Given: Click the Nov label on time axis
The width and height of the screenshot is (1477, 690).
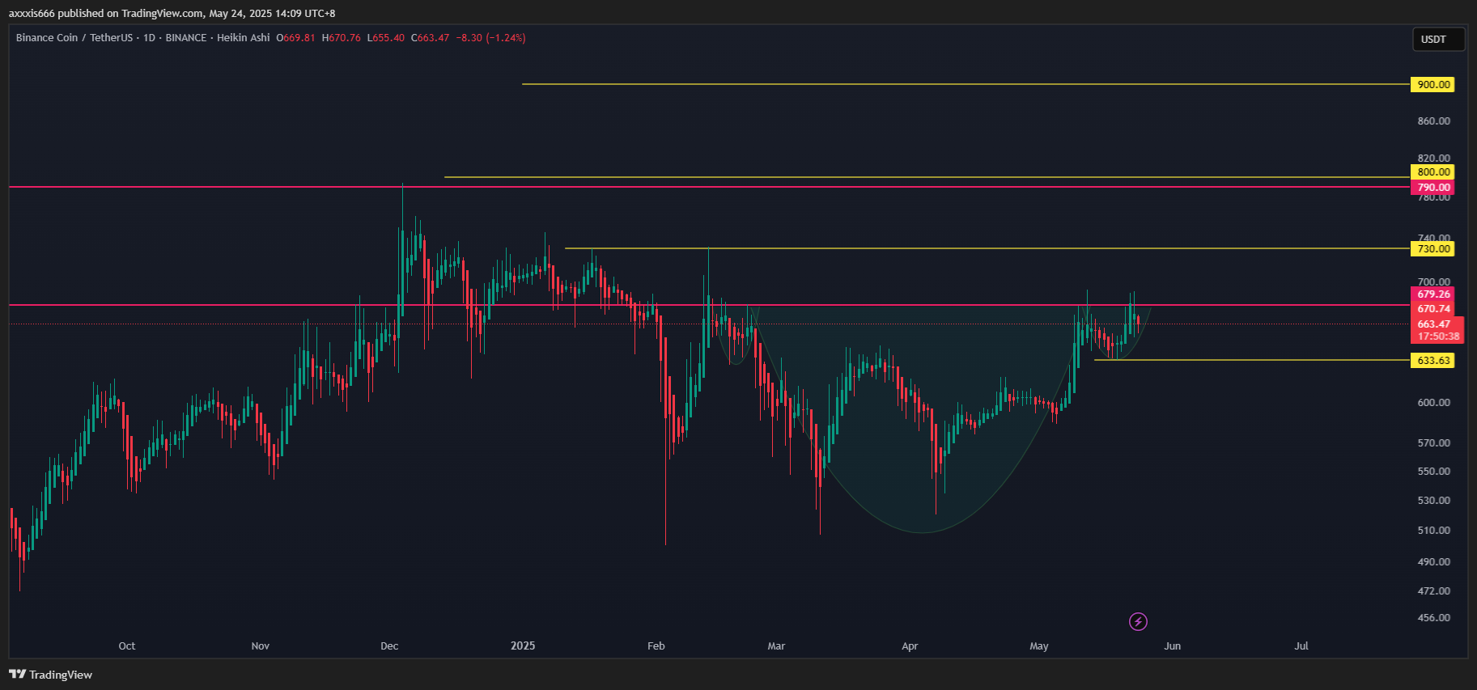Looking at the screenshot, I should coord(261,646).
